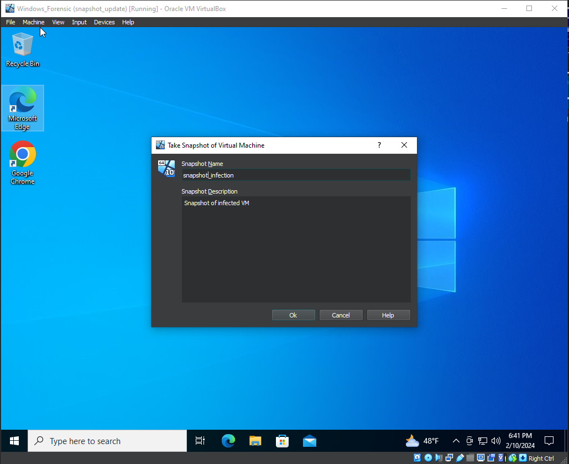Open Microsoft Store from the taskbar

(282, 441)
